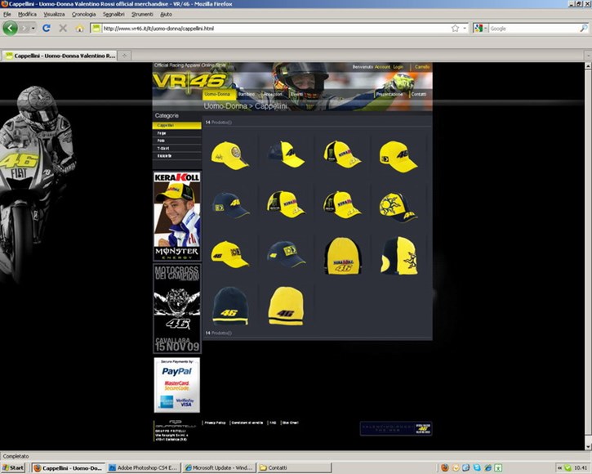Viewport: 592px width, 474px height.
Task: Open the Cronologia menu
Action: tap(83, 14)
